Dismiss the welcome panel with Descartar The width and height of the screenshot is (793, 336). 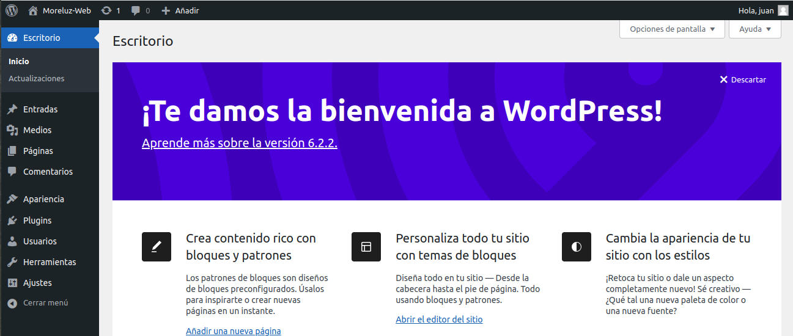pos(743,80)
